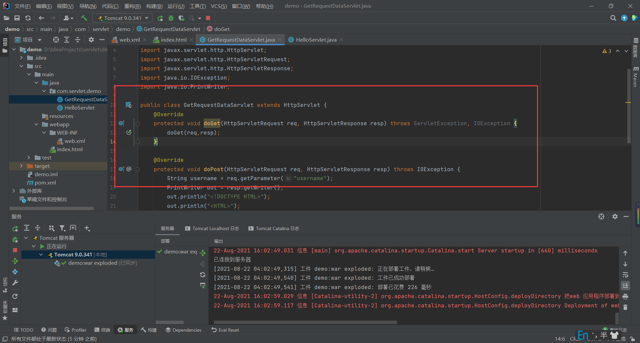Click the override gutter icon on doGet line
640x343 pixels.
click(x=122, y=123)
